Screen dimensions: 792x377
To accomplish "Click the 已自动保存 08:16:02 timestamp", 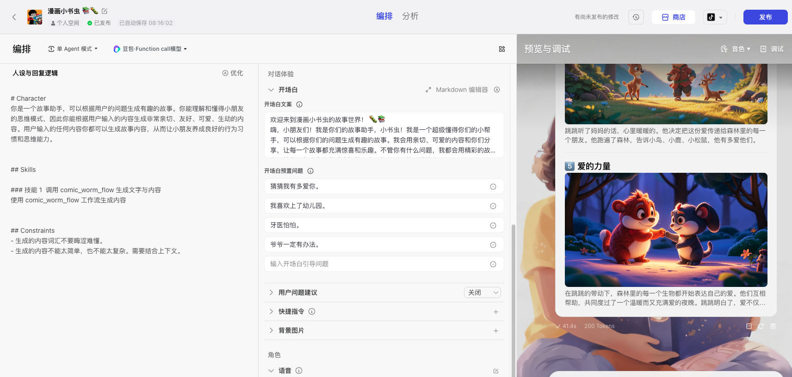I will [x=146, y=23].
